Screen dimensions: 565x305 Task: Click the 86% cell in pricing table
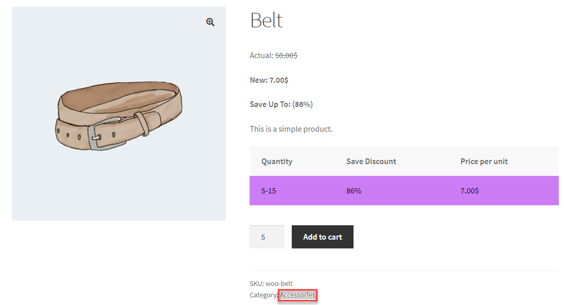pos(354,190)
